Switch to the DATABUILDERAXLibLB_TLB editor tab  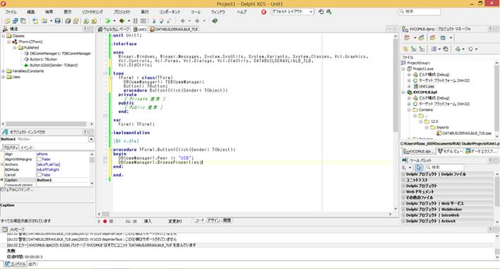click(x=174, y=30)
